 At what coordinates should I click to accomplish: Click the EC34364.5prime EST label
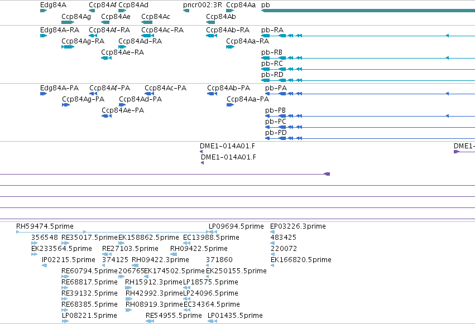(212, 304)
